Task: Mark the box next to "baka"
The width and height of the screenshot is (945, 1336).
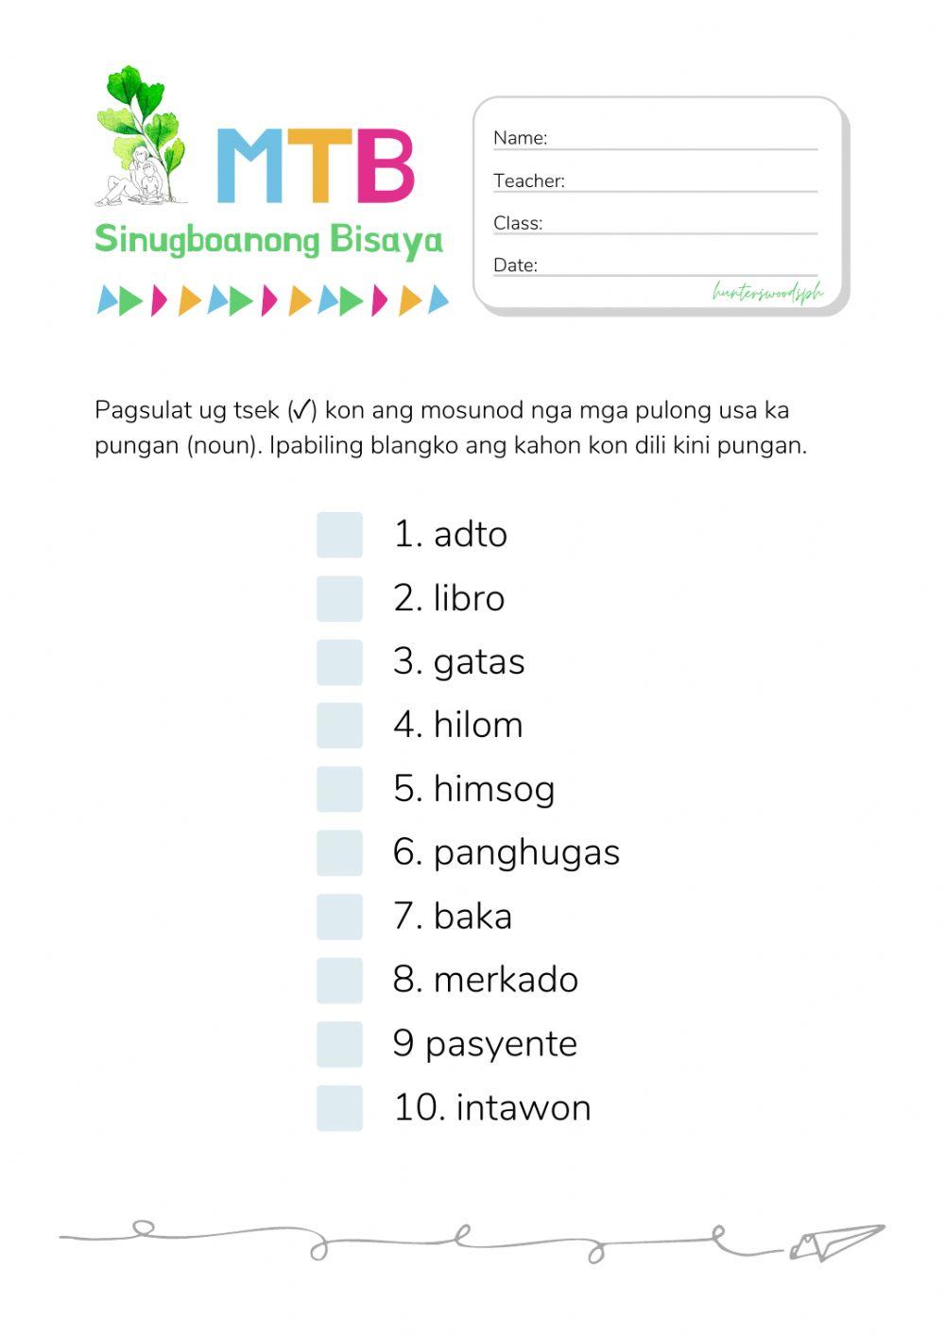Action: coord(339,916)
